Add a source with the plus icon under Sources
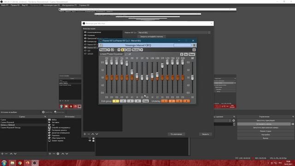 coord(50,154)
